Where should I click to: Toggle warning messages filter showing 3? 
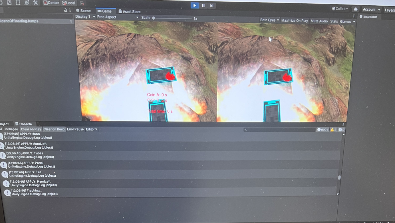333,130
